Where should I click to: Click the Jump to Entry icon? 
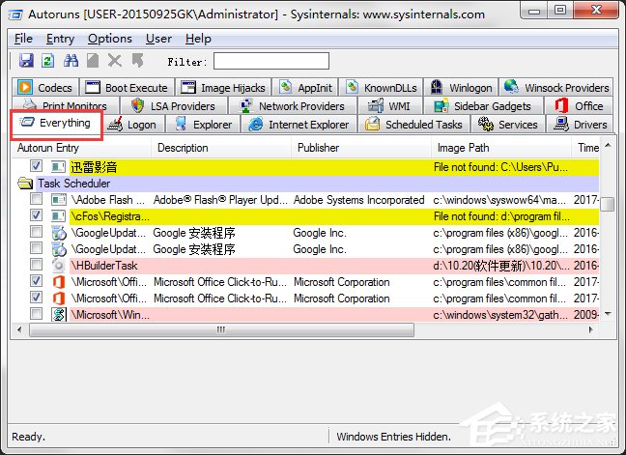[137, 61]
